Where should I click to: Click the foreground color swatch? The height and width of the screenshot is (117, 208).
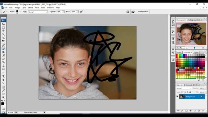tap(3, 104)
